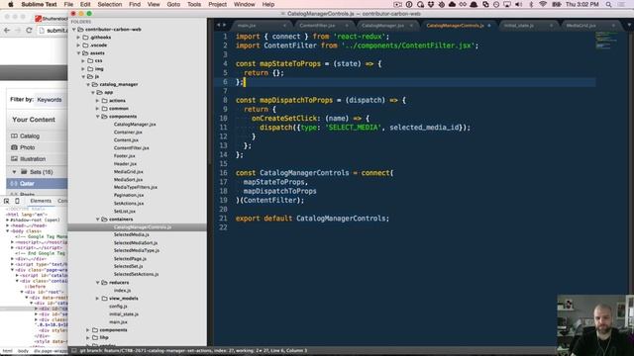634x356 pixels.
Task: Open the Tools menu
Action: (x=194, y=4)
